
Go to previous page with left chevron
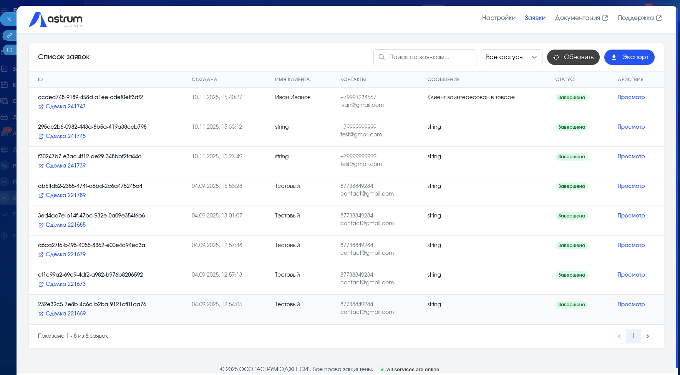coord(619,336)
